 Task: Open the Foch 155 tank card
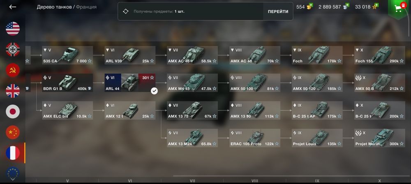379,55
